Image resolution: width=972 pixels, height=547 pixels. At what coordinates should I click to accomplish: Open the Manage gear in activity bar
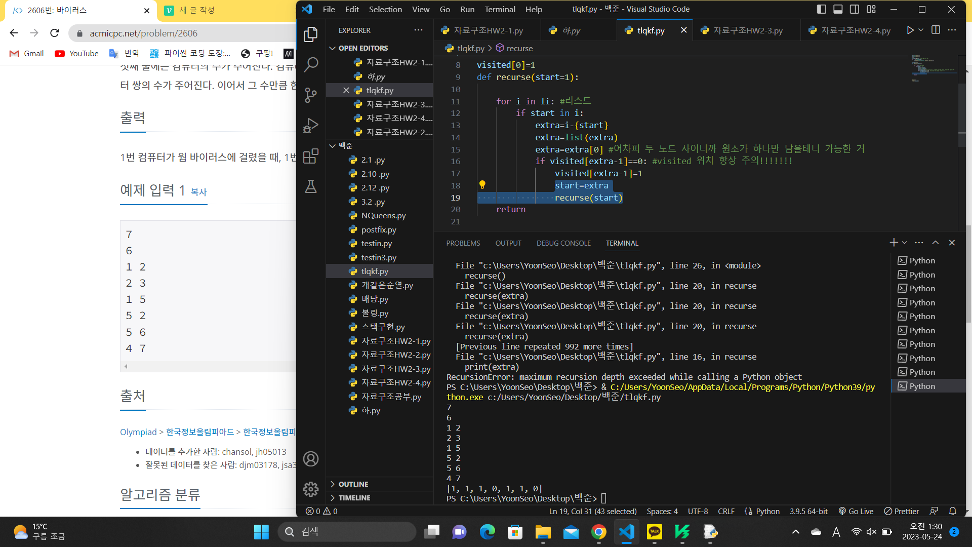(x=311, y=489)
